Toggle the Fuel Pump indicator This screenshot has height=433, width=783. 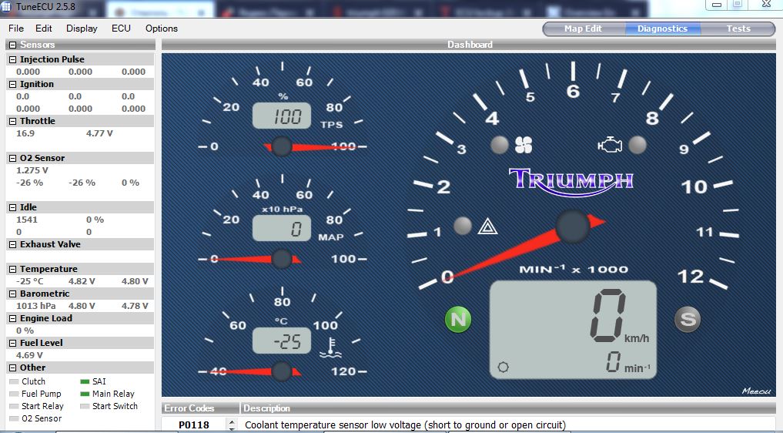click(14, 394)
